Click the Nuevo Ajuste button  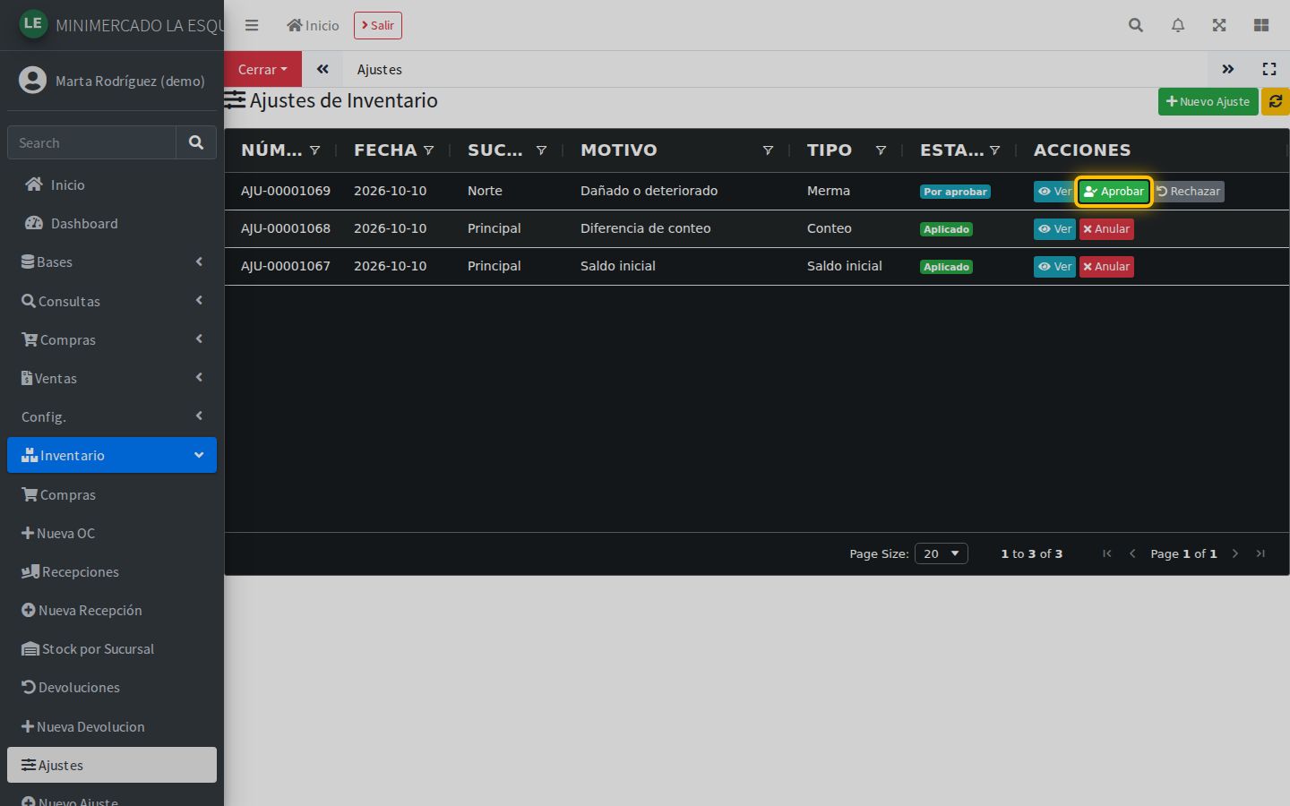point(1208,101)
